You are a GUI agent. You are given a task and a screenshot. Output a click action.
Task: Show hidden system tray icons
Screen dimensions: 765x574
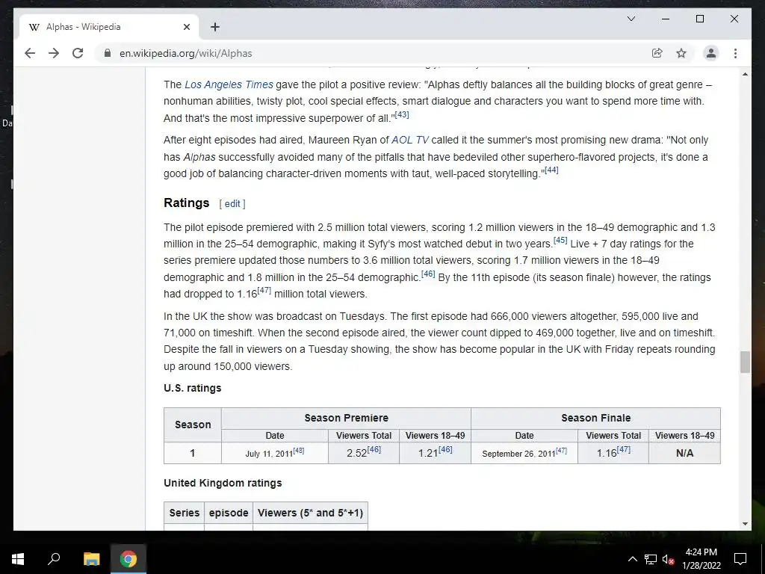click(x=632, y=559)
